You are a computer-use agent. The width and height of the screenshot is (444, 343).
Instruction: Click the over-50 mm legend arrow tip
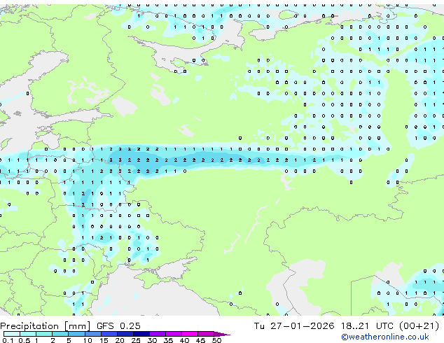pos(222,334)
